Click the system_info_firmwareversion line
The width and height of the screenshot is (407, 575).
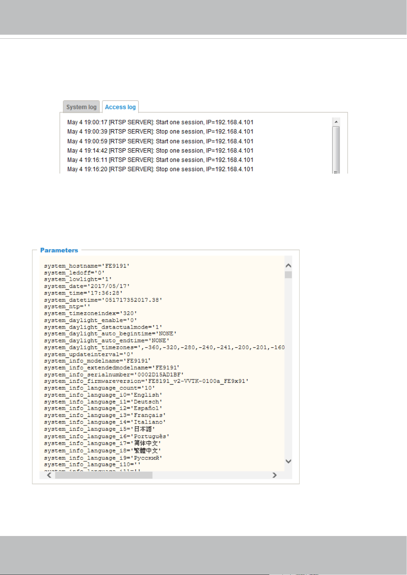click(146, 381)
